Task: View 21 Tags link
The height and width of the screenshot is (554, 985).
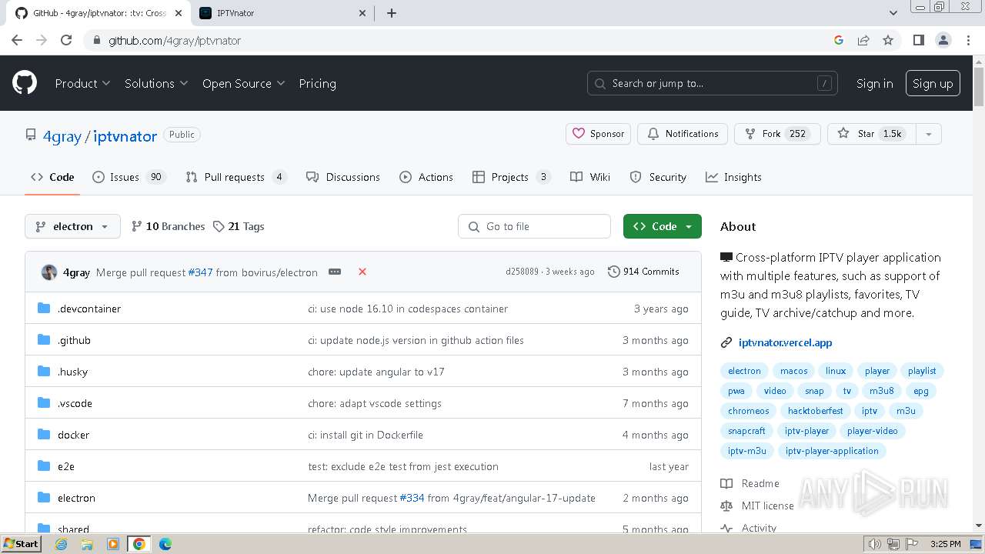Action: point(239,226)
